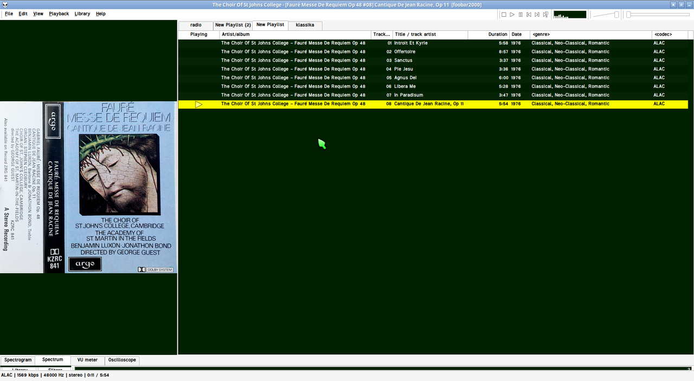The width and height of the screenshot is (694, 381).
Task: Select the Spectrum visualization tab
Action: pyautogui.click(x=53, y=359)
